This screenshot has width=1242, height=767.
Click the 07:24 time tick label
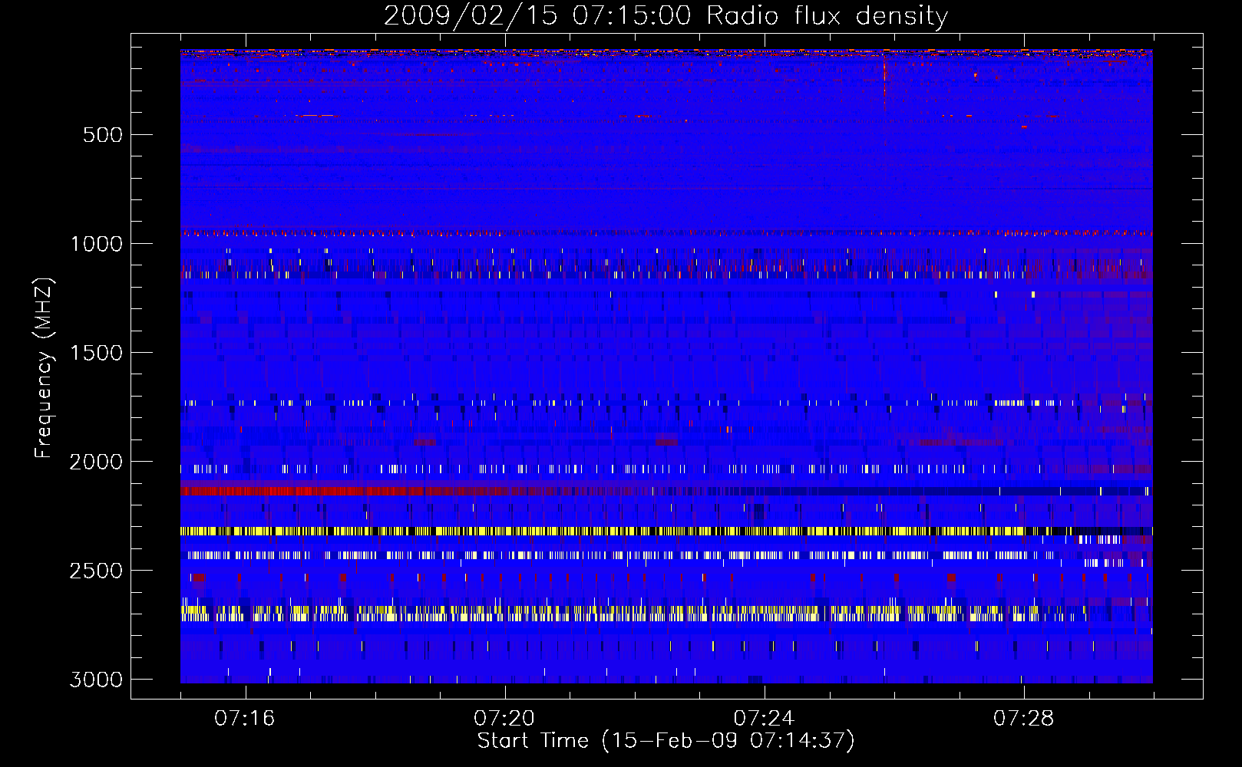[x=764, y=719]
